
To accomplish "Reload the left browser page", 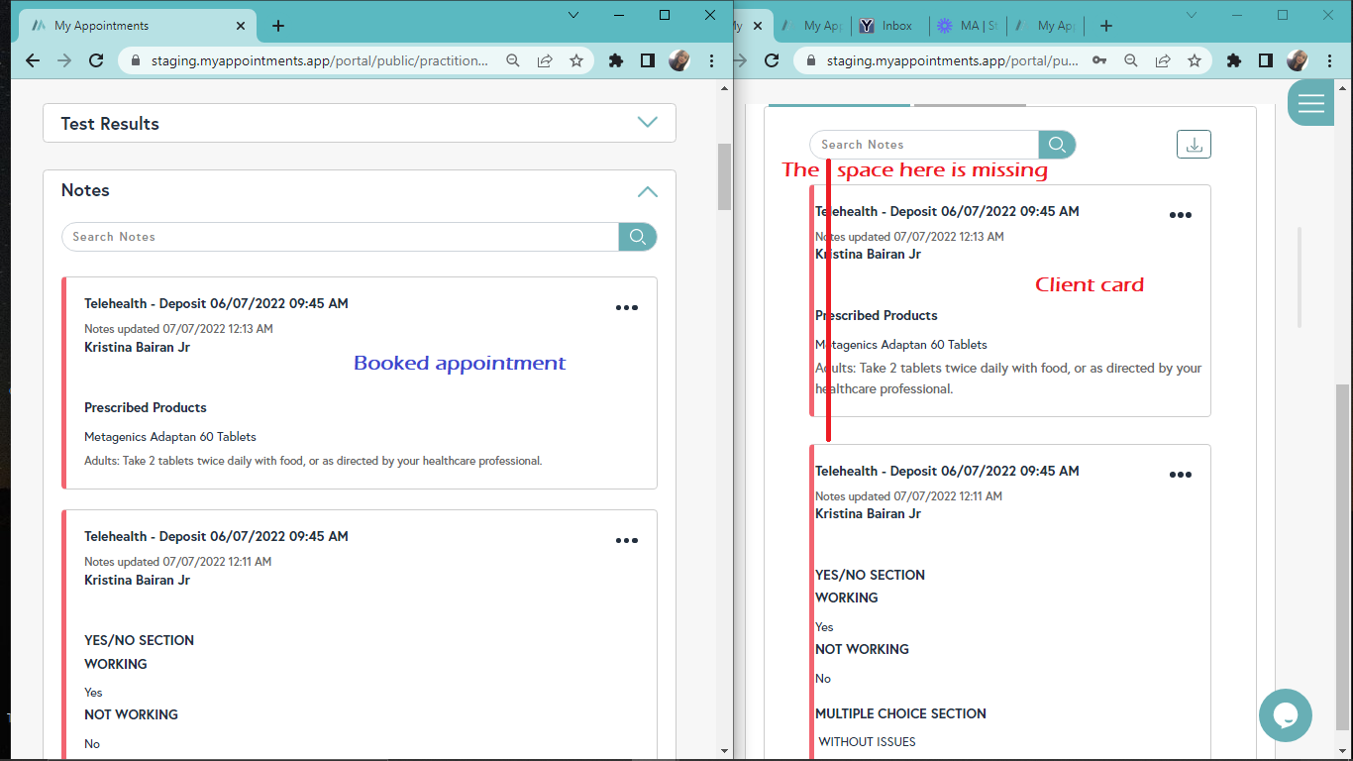I will [x=96, y=60].
